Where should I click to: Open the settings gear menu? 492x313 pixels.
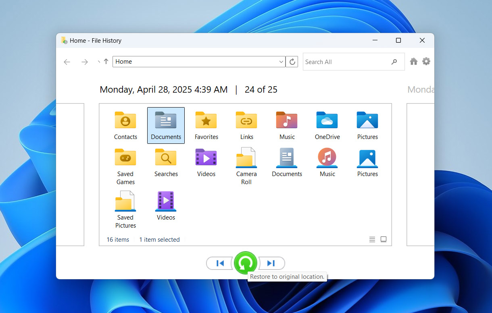[x=426, y=61]
